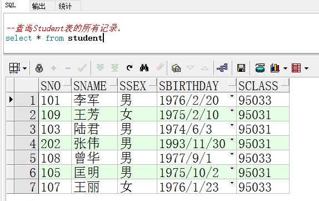The image size is (319, 201).
Task: Open date dropdown for 1975/10/2
Action: tap(232, 169)
